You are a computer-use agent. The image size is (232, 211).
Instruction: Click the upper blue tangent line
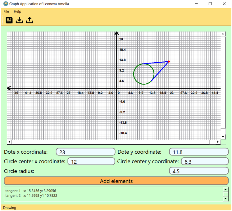[x=155, y=63]
